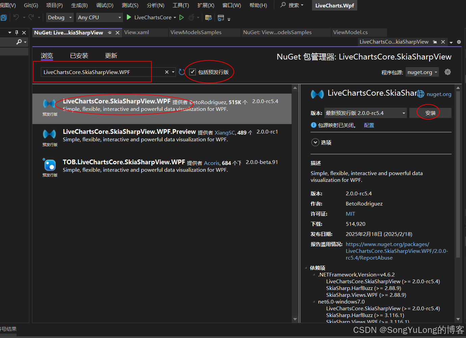Click the search magnifier in the left panel
The width and height of the screenshot is (466, 338).
click(x=19, y=42)
